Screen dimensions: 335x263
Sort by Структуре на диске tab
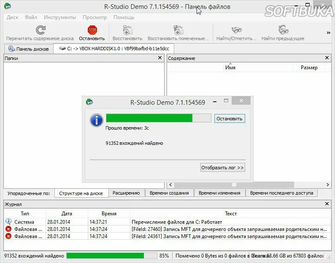(81, 193)
